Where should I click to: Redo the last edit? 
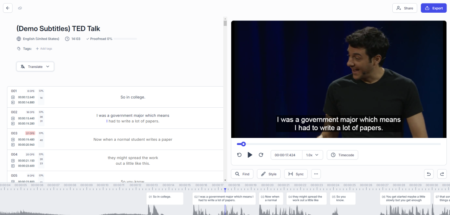[442, 174]
